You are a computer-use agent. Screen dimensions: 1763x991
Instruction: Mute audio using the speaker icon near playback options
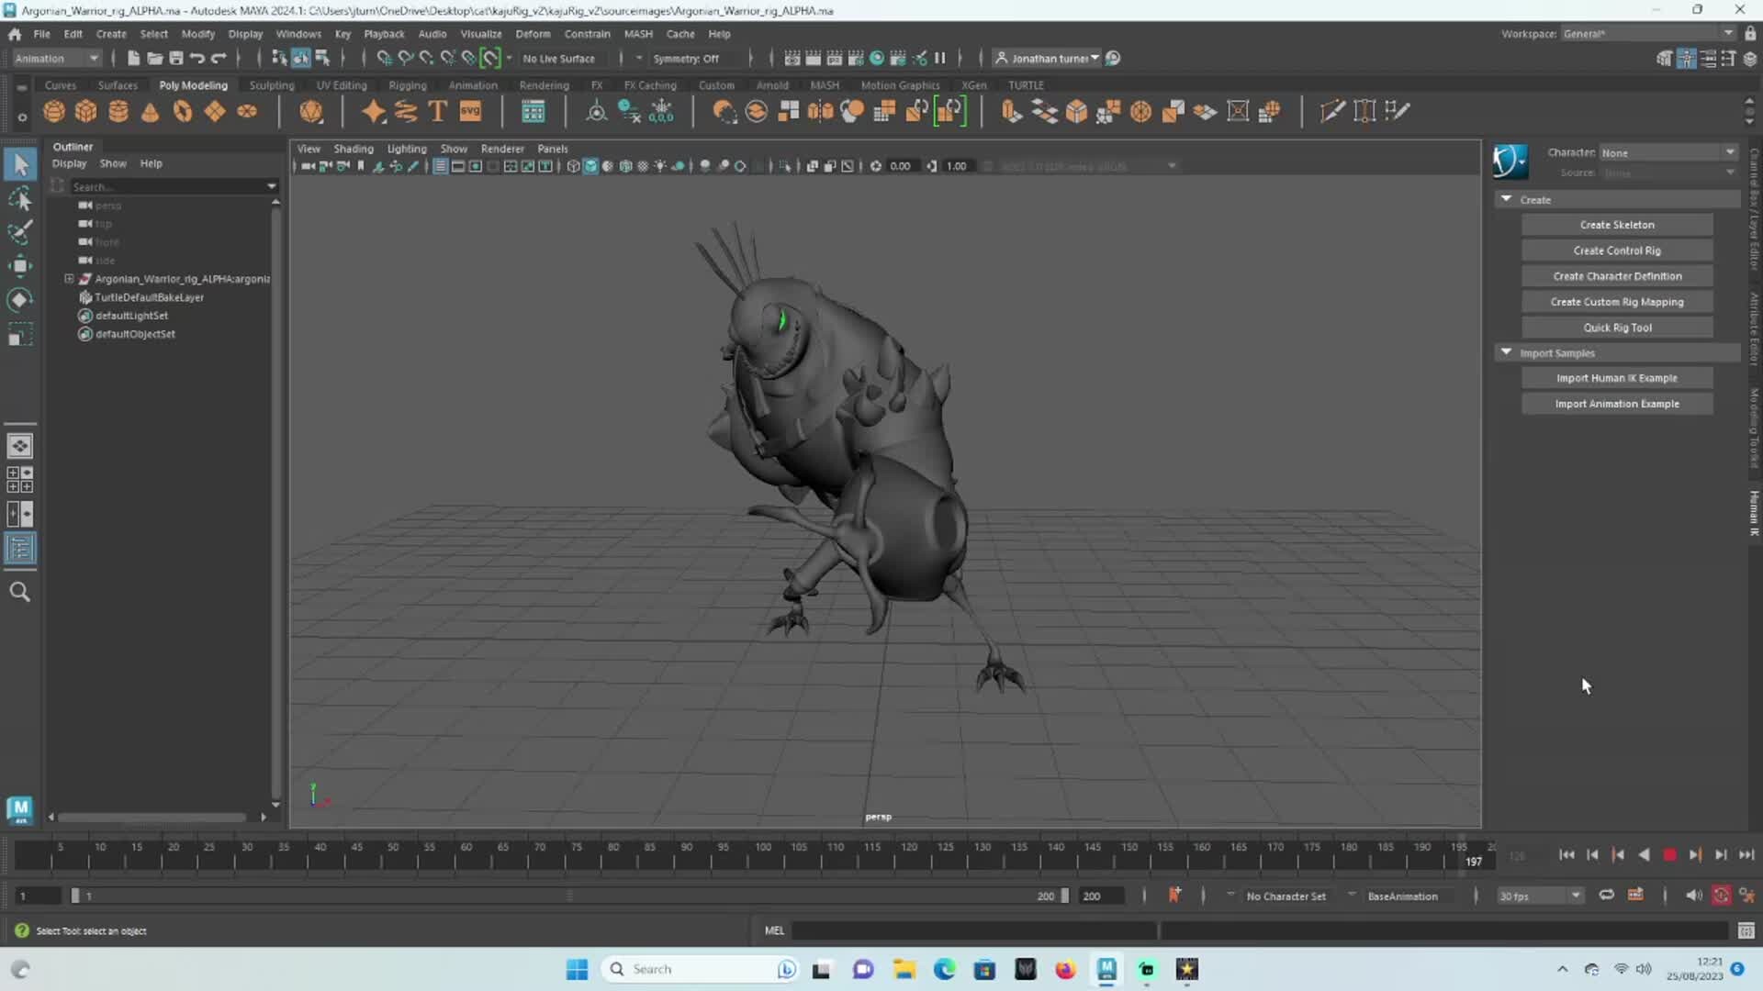1694,895
